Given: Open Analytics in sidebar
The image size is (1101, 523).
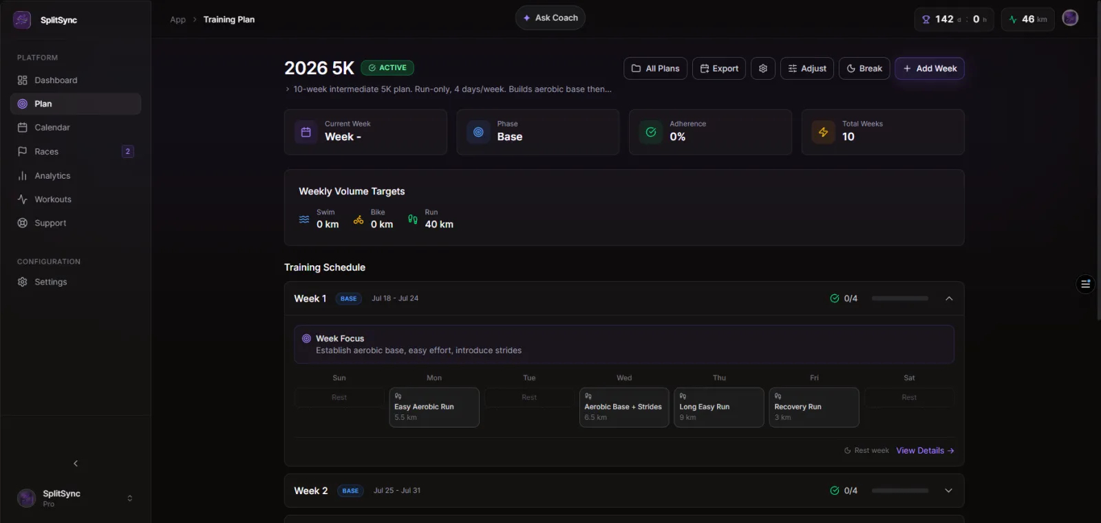Looking at the screenshot, I should click(x=76, y=176).
